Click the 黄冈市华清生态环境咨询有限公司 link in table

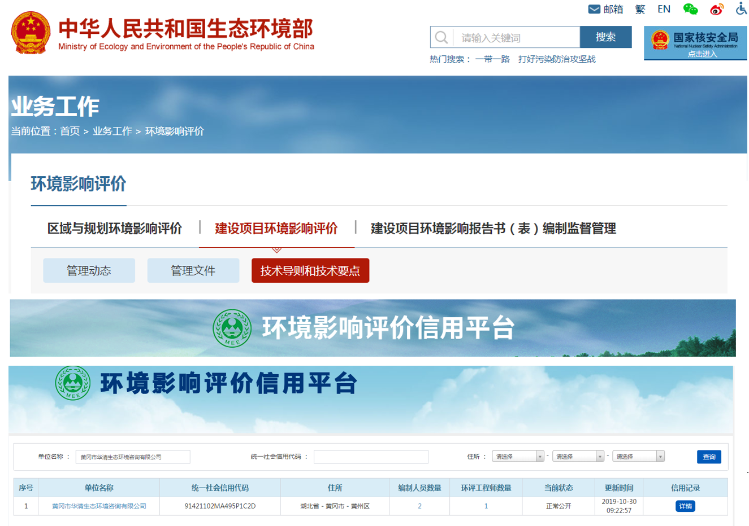pyautogui.click(x=99, y=506)
